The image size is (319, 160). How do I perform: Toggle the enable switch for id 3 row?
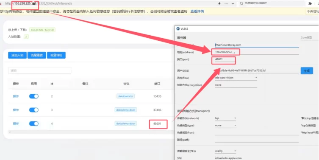(34, 110)
